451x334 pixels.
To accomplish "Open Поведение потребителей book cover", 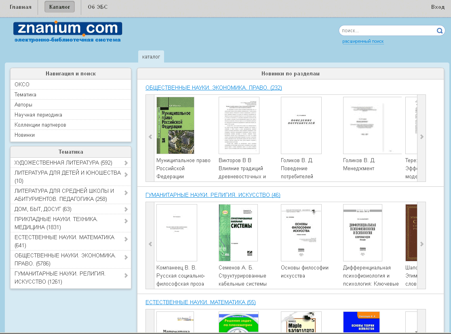I will point(301,125).
